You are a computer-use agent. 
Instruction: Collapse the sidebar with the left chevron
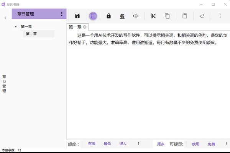tap(5, 18)
